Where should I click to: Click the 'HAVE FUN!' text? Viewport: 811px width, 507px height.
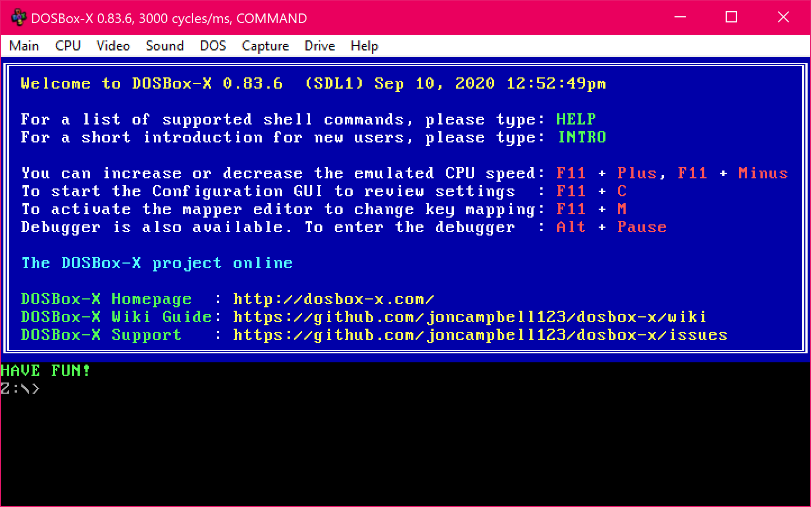[x=45, y=371]
